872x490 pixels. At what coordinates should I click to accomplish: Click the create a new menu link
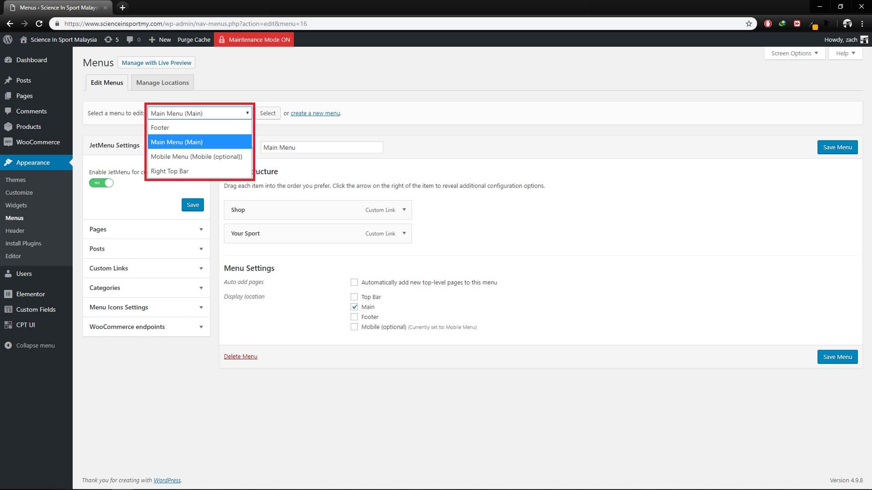click(x=315, y=113)
